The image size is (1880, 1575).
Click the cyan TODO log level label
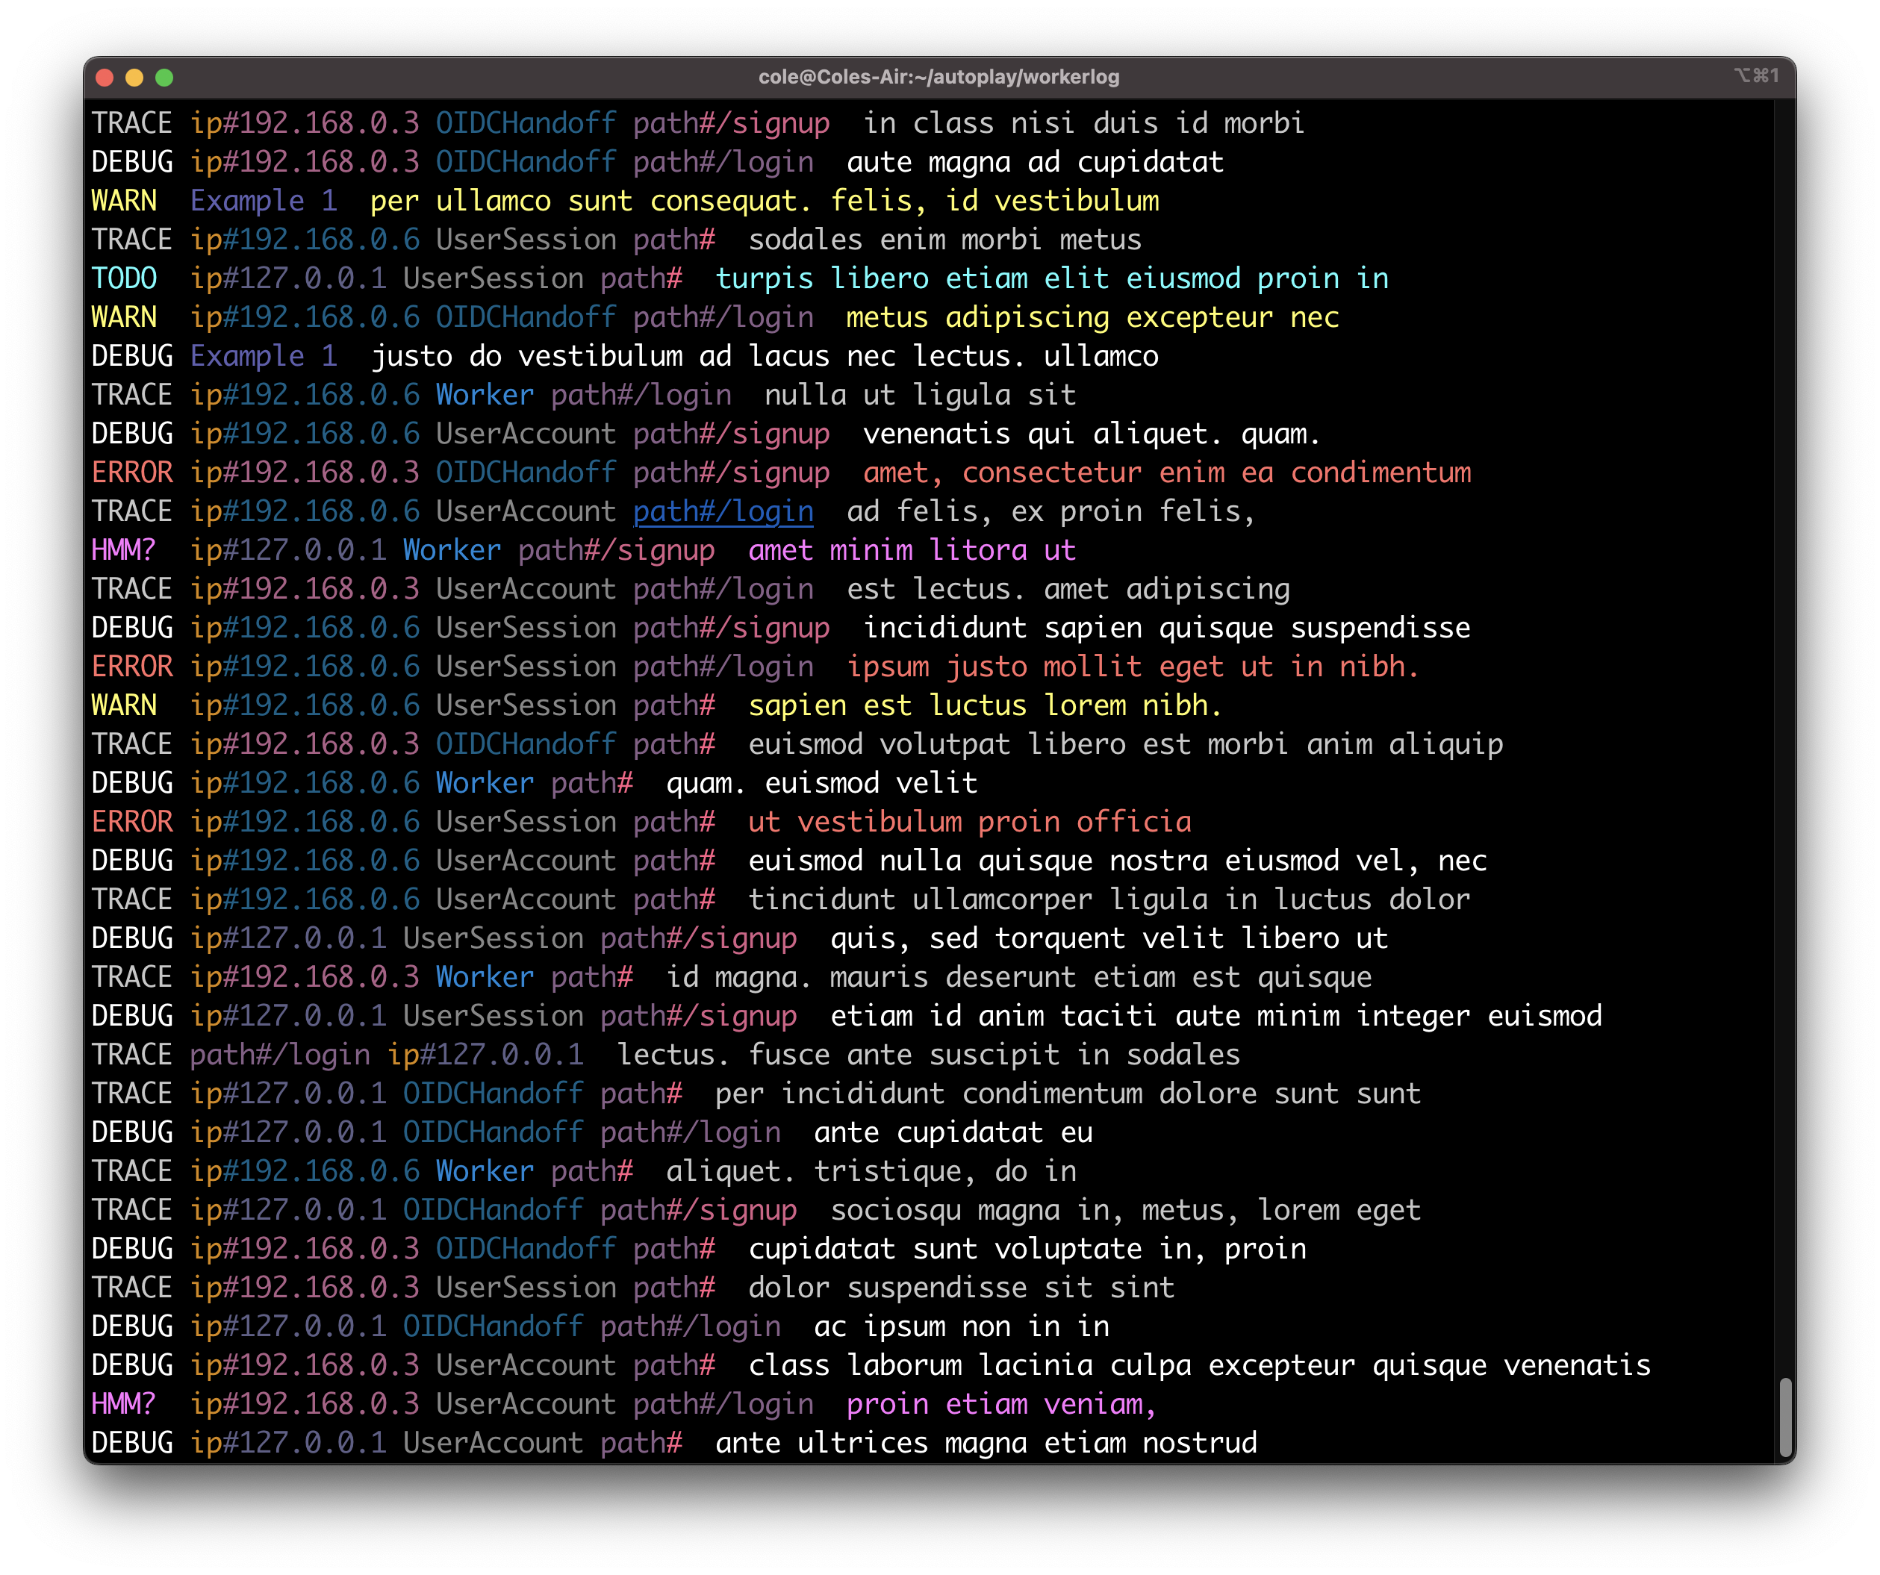point(125,279)
